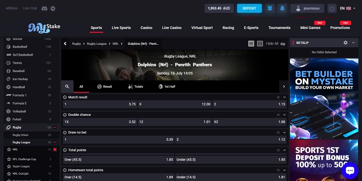Screen dimensions: 362x181
Task: Show more market tabs arrow
Action: pos(284,86)
